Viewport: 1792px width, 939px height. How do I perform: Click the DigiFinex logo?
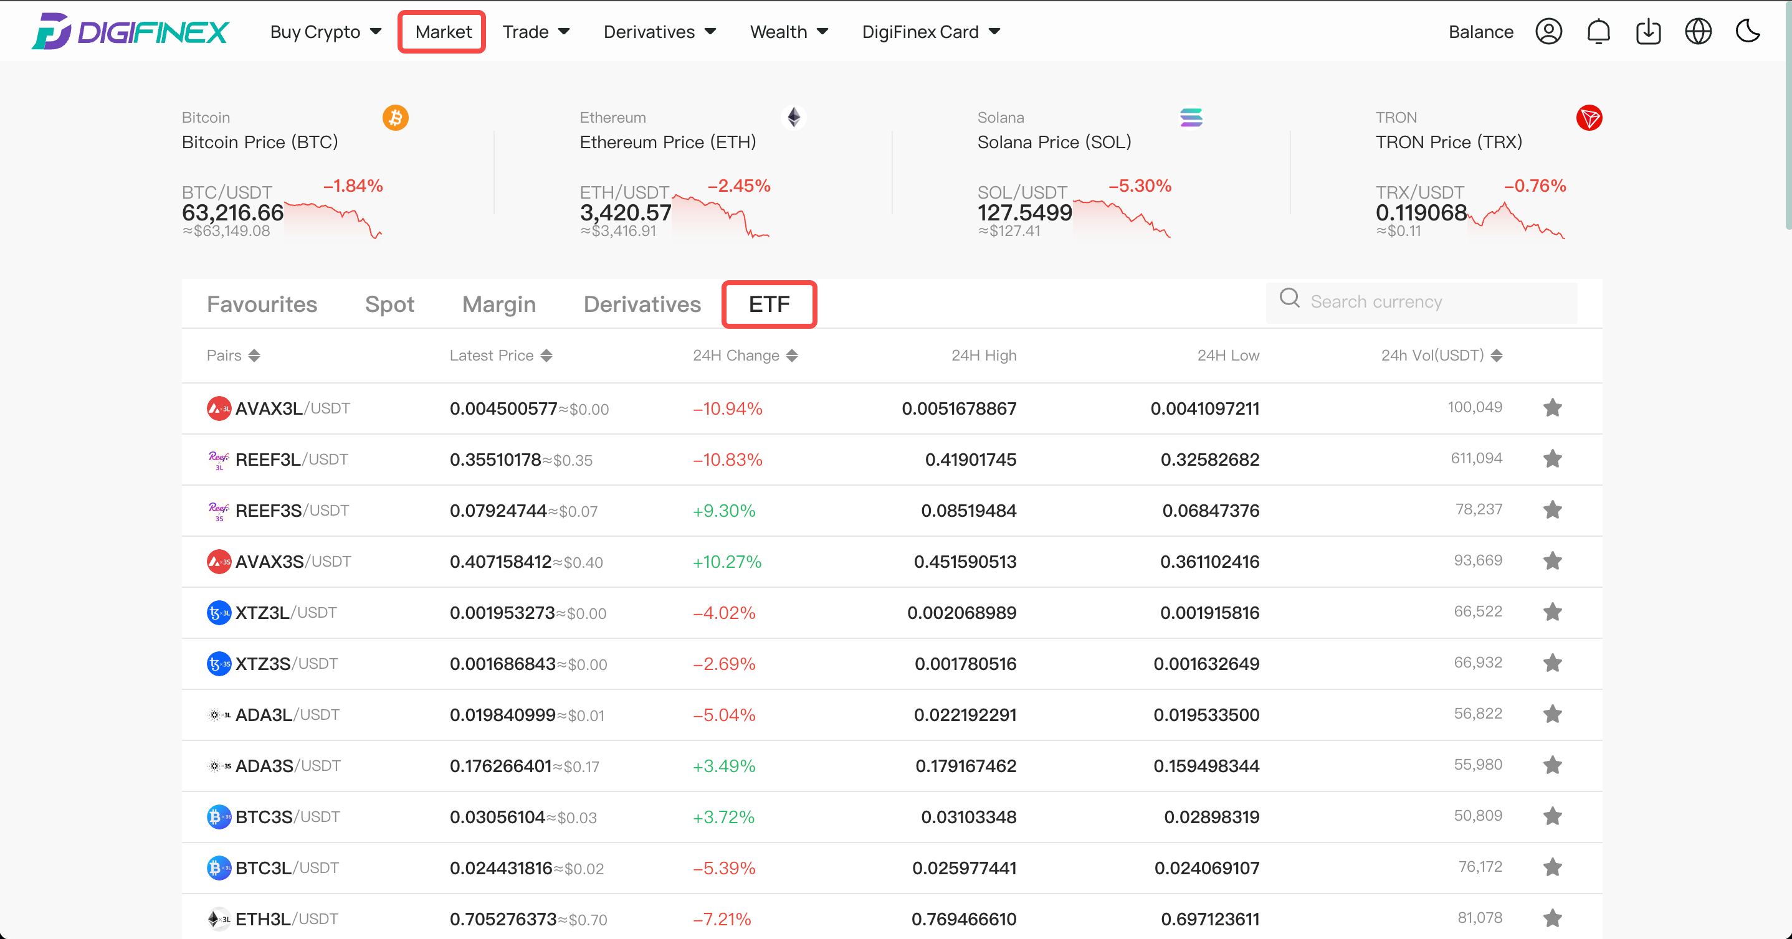coord(130,31)
